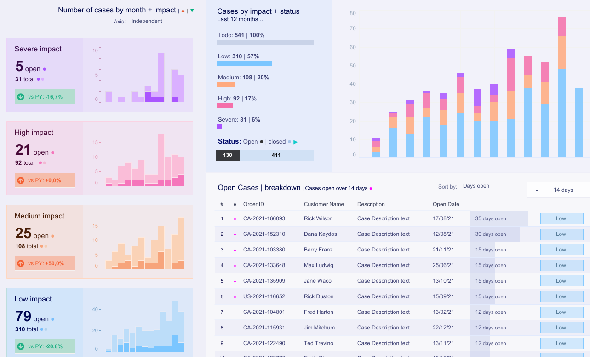590x357 pixels.
Task: Click the orange up-arrow icon in High impact
Action: pos(21,180)
